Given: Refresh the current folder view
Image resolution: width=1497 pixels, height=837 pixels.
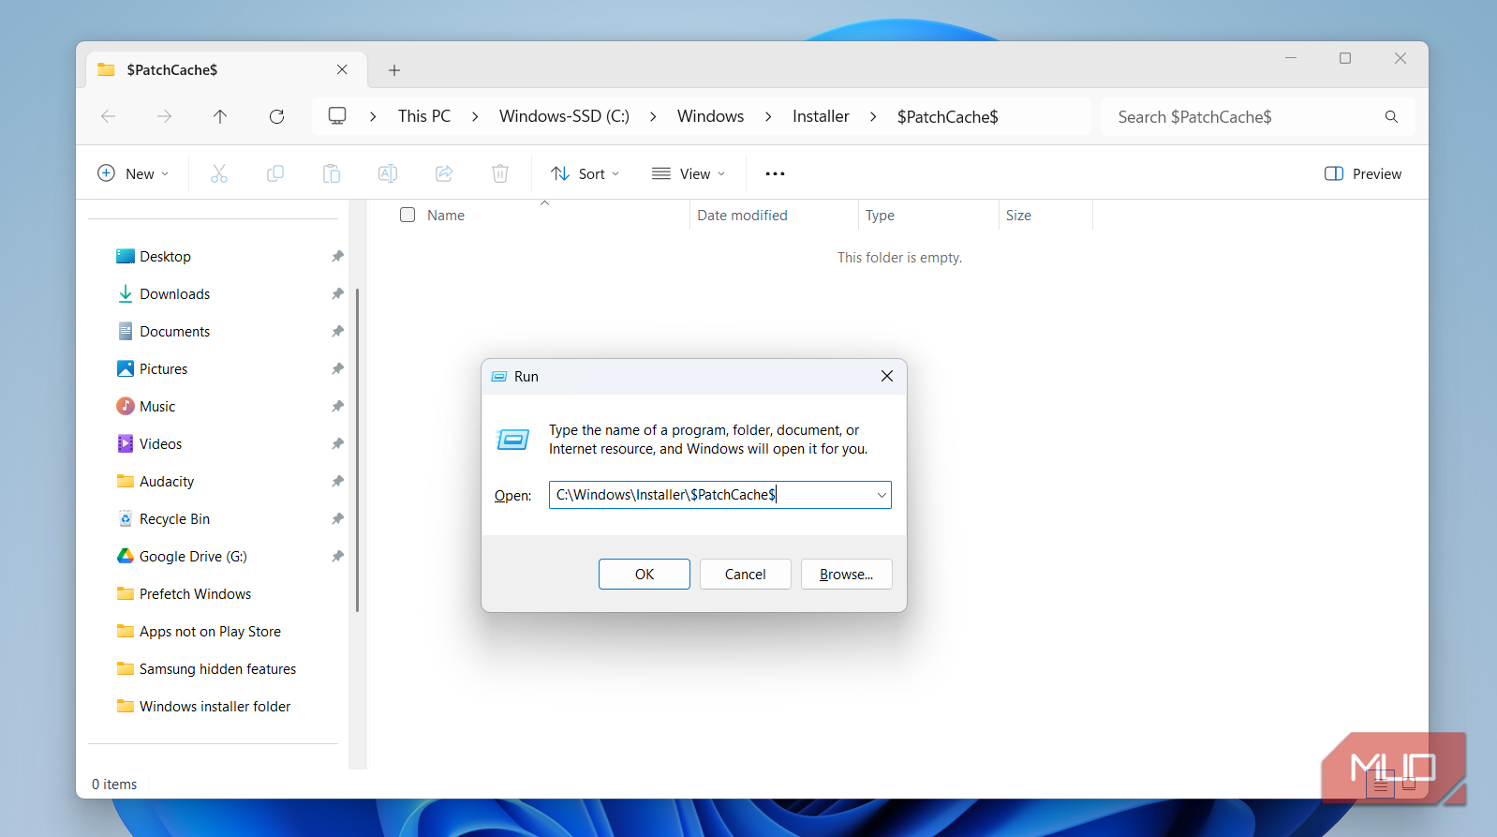Looking at the screenshot, I should 276,116.
